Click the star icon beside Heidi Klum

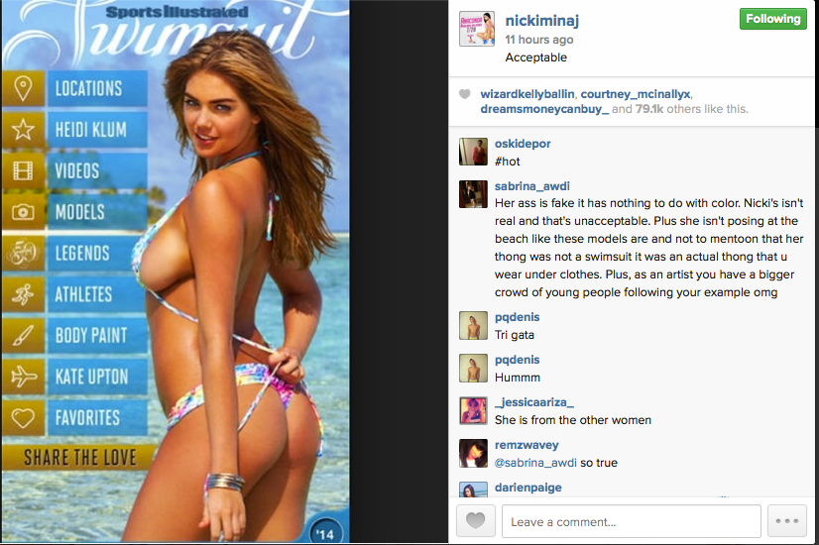coord(23,130)
